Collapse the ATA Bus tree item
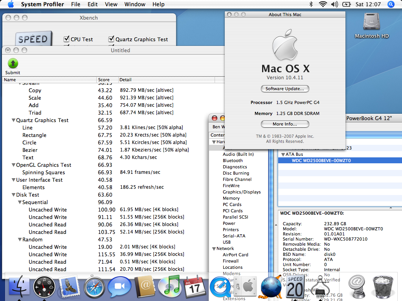The width and height of the screenshot is (402, 301). (x=283, y=155)
